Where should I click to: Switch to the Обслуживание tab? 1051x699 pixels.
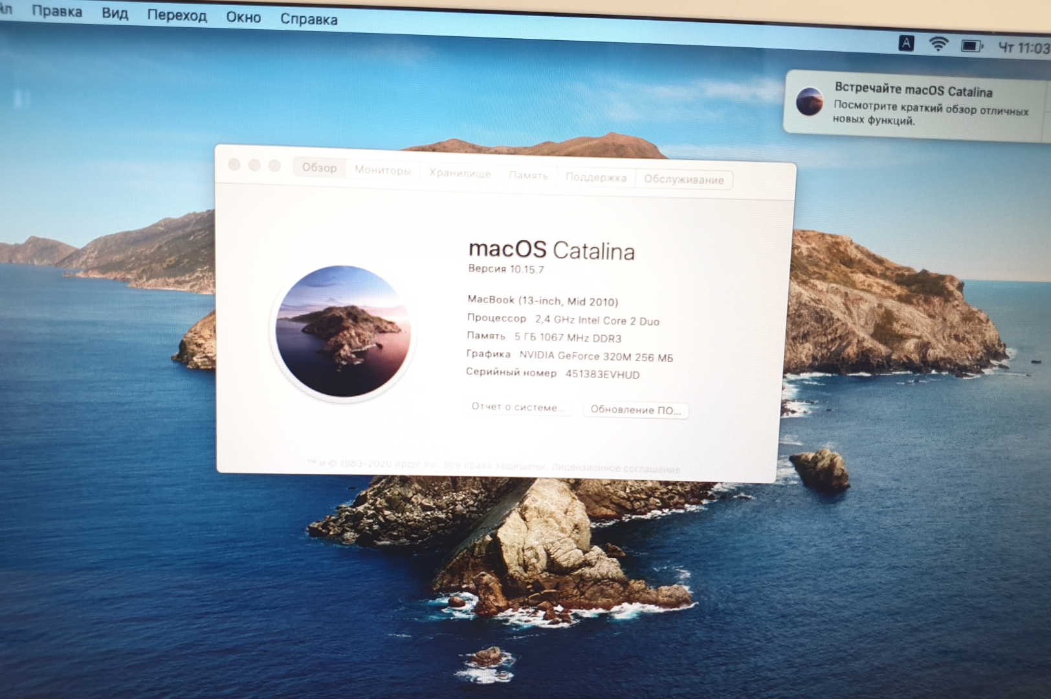[683, 180]
